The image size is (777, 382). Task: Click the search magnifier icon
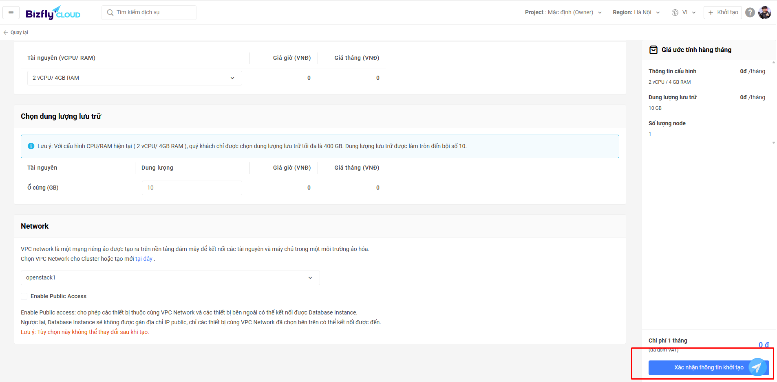pyautogui.click(x=110, y=13)
